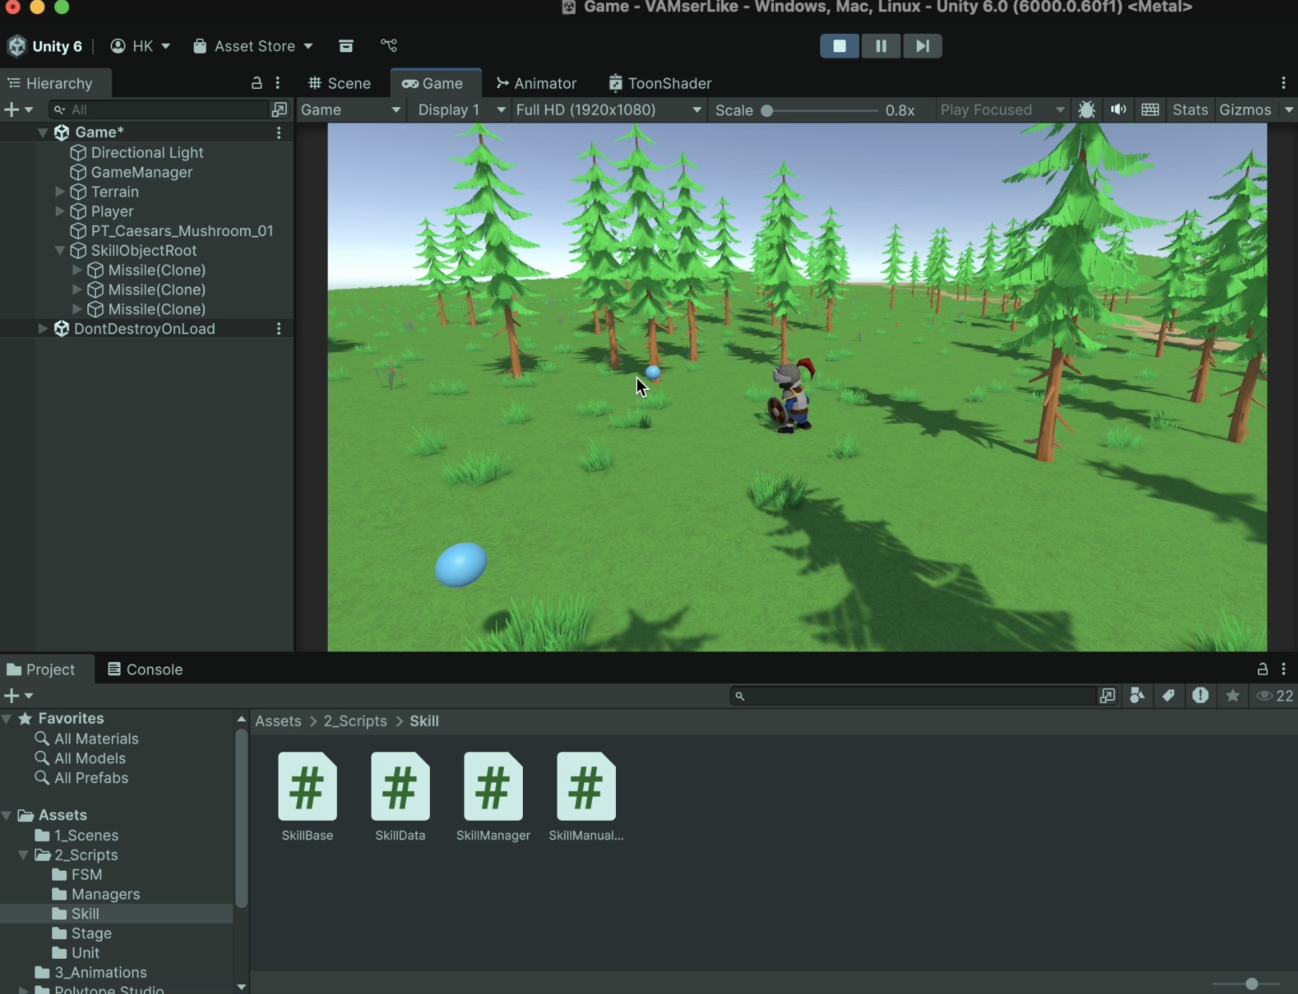Focus the Project search field

click(914, 696)
